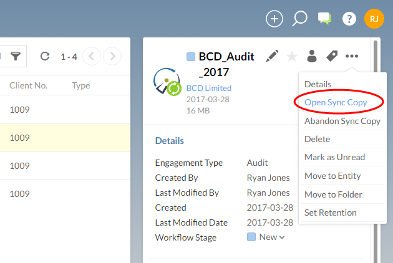
Task: Open the person sharing icon
Action: pyautogui.click(x=312, y=56)
